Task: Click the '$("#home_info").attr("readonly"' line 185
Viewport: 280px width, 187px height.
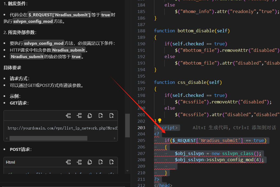Action: [227, 12]
